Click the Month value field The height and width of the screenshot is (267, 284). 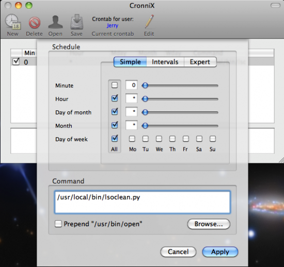point(132,125)
